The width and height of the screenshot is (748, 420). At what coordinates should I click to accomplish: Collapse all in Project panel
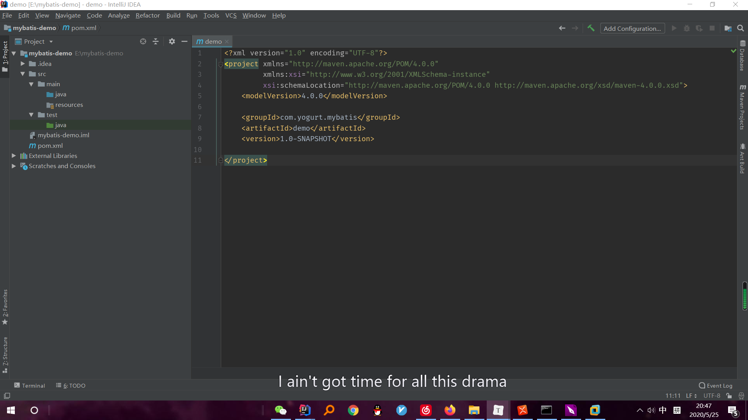coord(156,41)
